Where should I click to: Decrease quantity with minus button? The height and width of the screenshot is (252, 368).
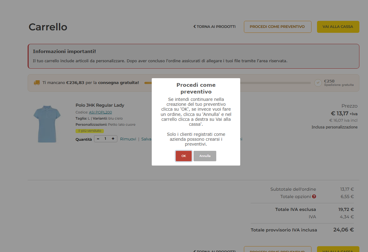pos(98,139)
